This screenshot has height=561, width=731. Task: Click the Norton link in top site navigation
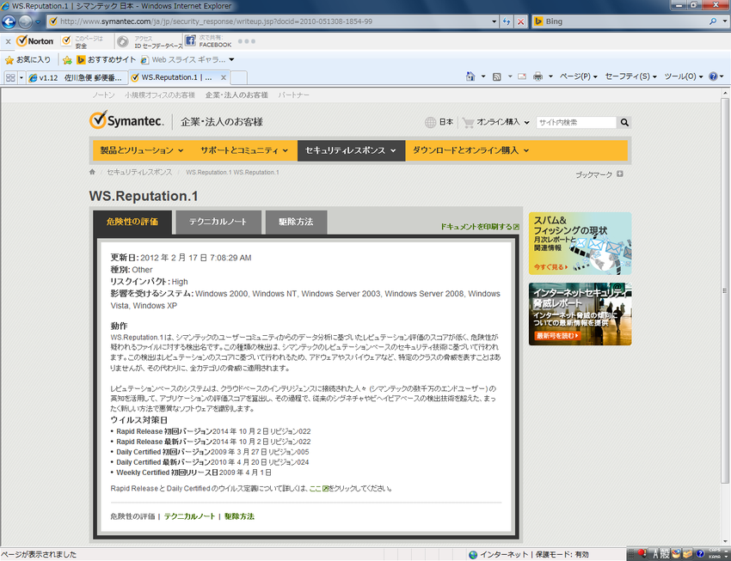(103, 95)
